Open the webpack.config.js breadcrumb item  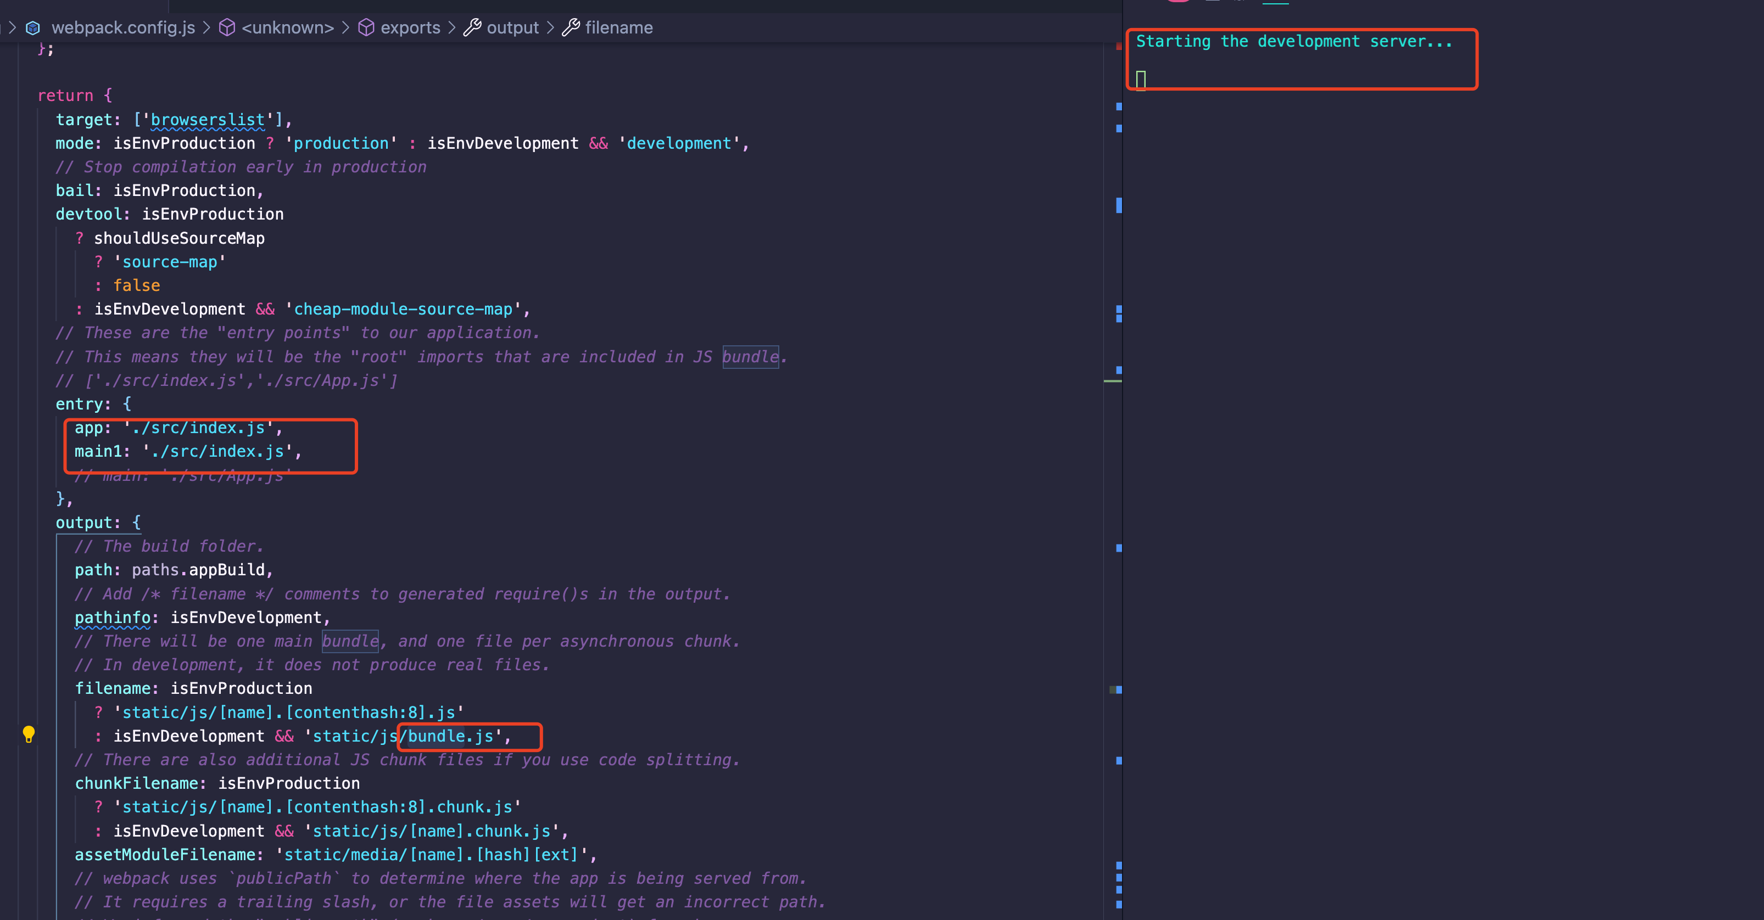coord(123,28)
